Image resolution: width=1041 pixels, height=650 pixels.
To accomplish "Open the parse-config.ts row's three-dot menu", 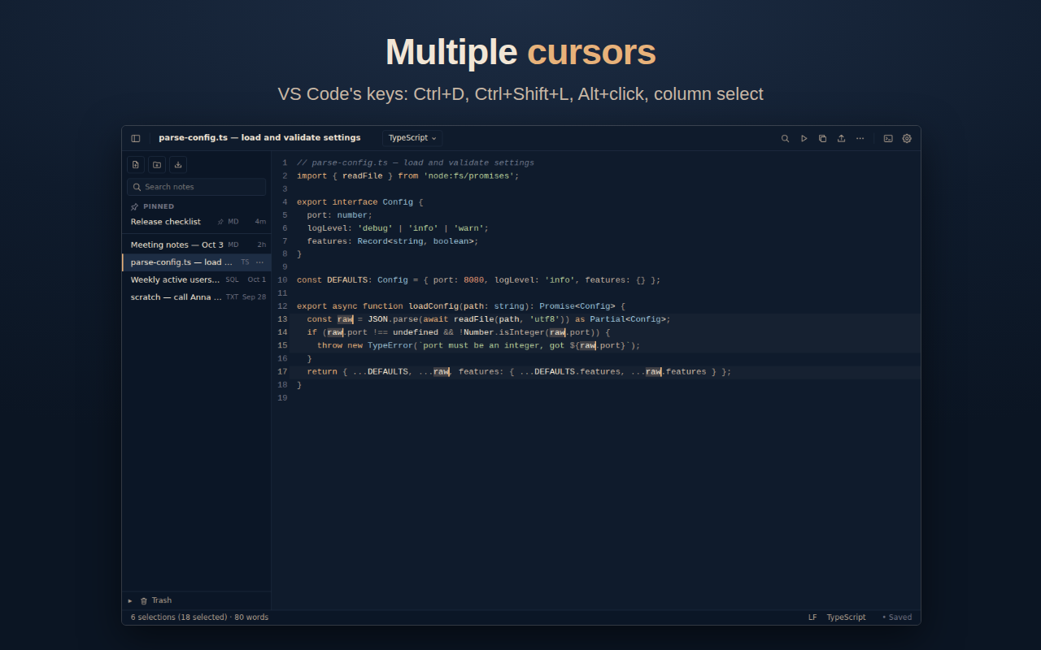I will (x=259, y=262).
